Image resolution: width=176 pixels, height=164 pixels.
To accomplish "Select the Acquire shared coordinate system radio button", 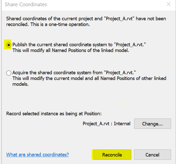I will click(9, 73).
